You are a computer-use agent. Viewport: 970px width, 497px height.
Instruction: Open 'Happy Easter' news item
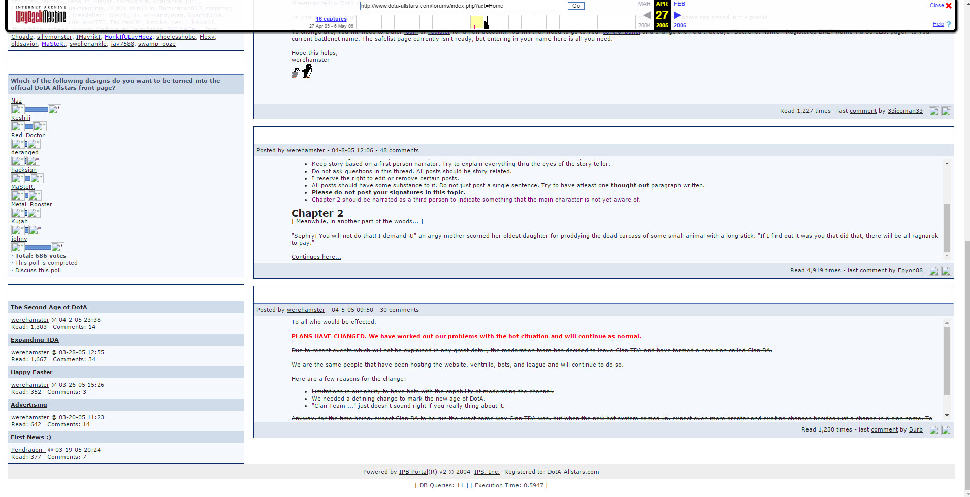point(31,372)
